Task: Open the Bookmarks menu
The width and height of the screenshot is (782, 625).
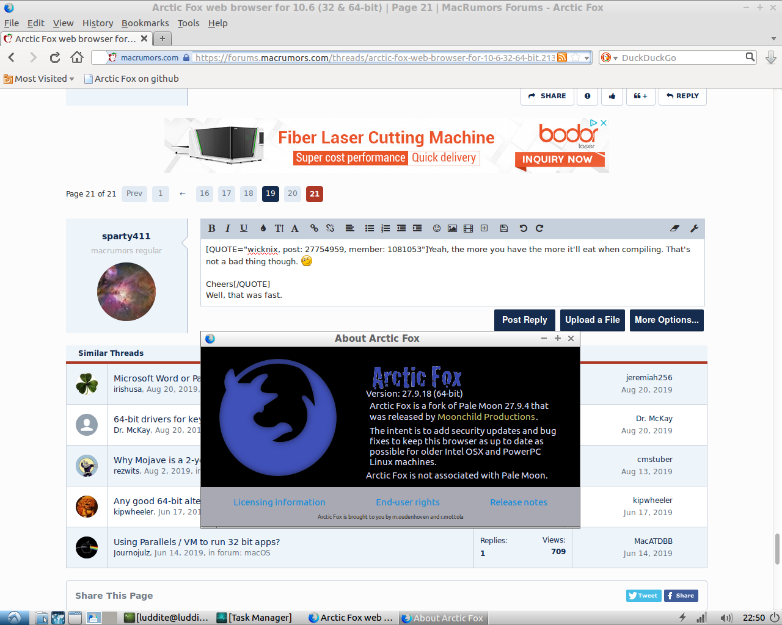Action: 145,23
